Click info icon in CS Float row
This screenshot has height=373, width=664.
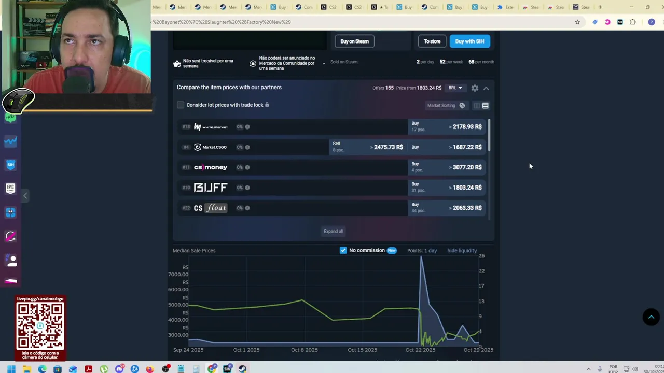247,208
